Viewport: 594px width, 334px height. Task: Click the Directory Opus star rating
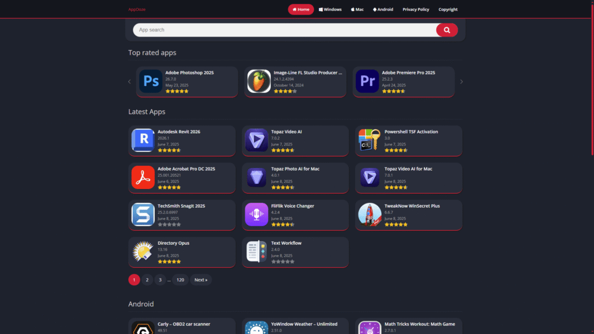(169, 262)
